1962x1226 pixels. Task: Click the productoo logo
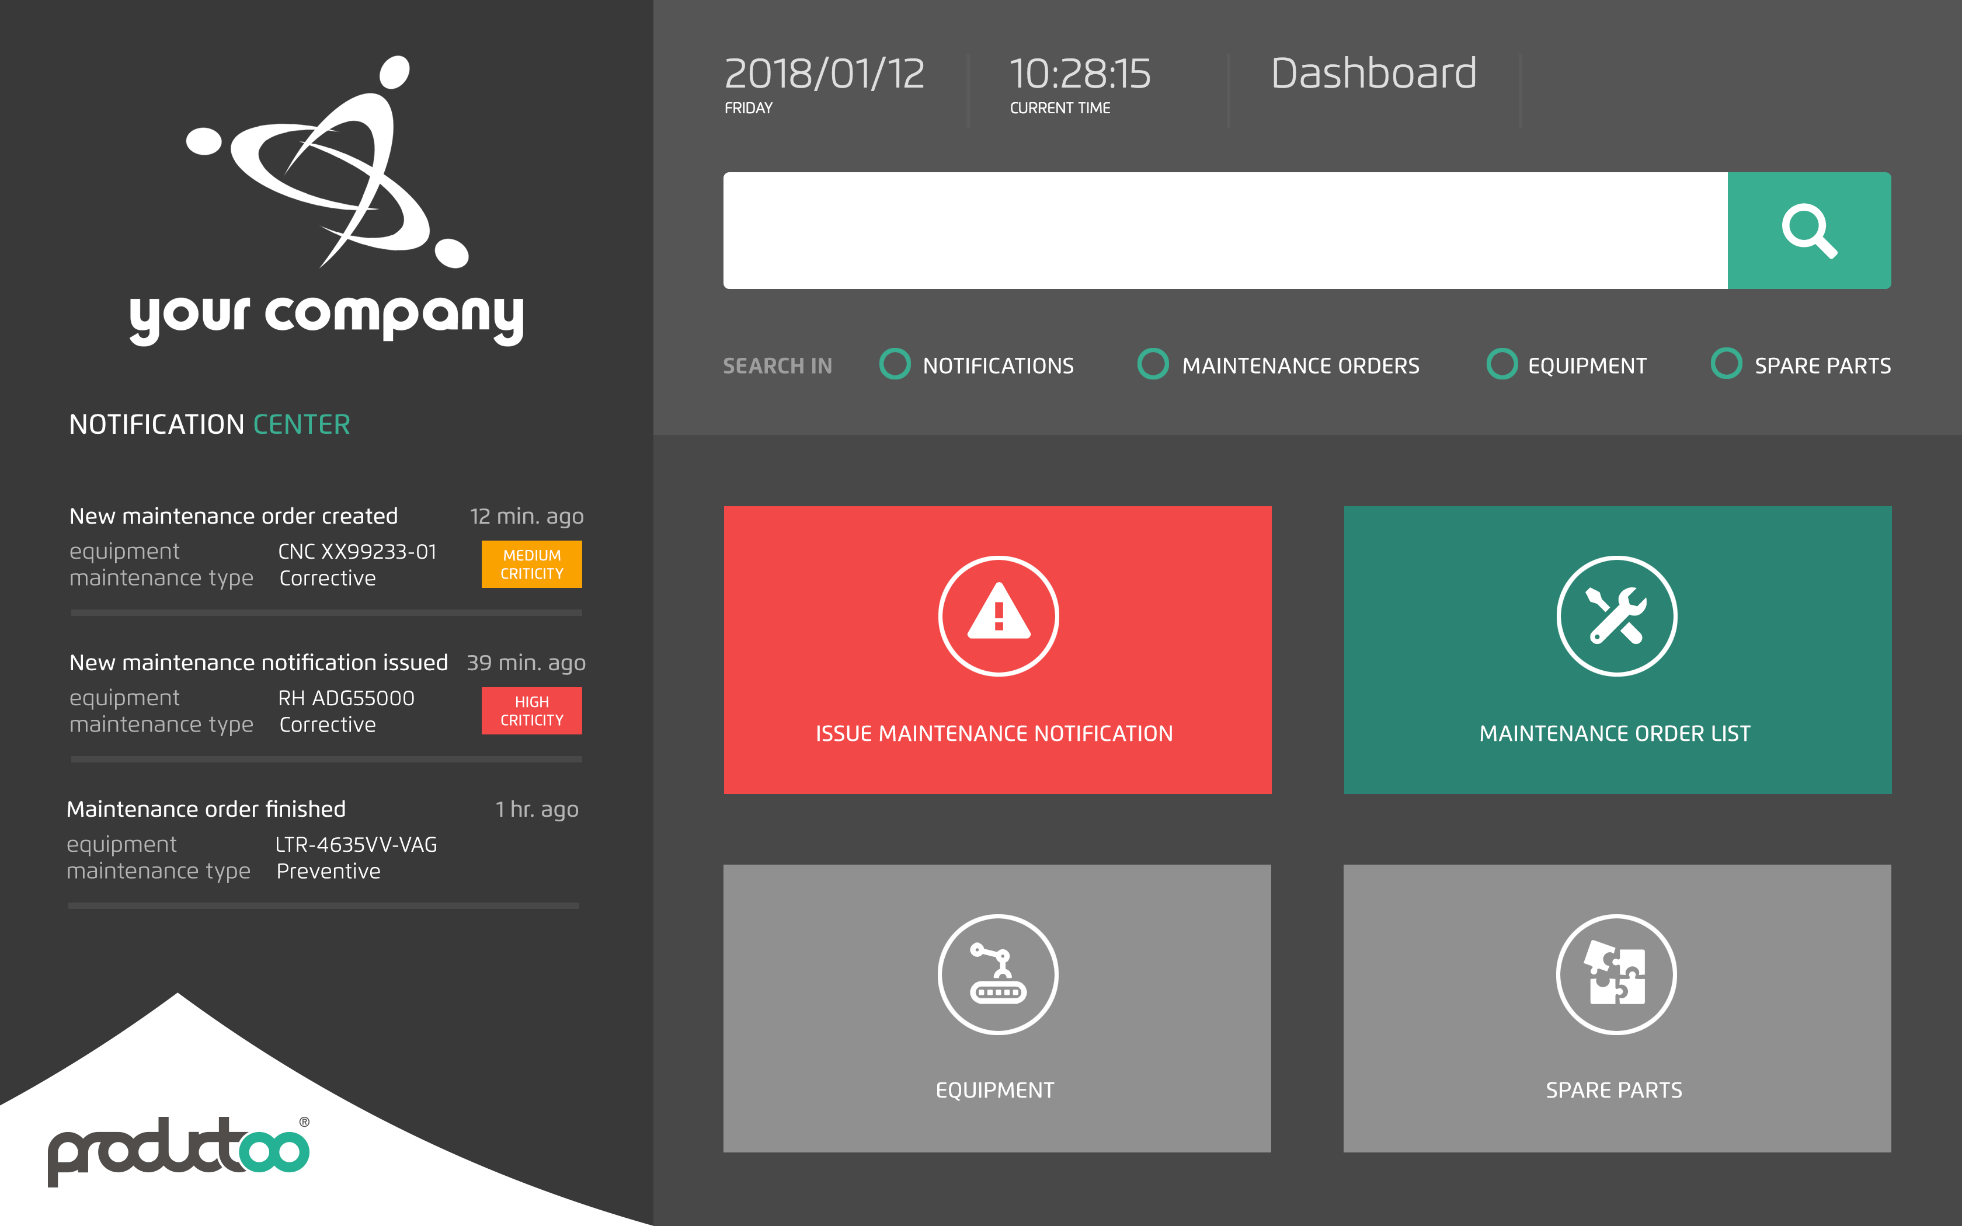(x=178, y=1150)
